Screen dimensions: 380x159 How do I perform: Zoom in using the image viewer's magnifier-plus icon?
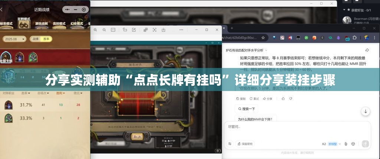(95, 30)
